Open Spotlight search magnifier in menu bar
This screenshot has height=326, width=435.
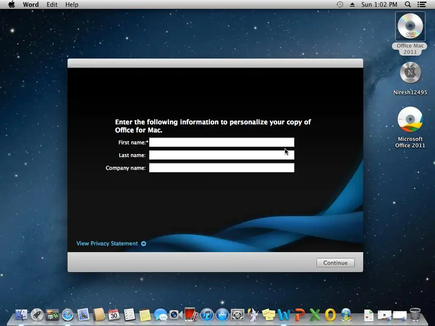pos(408,4)
